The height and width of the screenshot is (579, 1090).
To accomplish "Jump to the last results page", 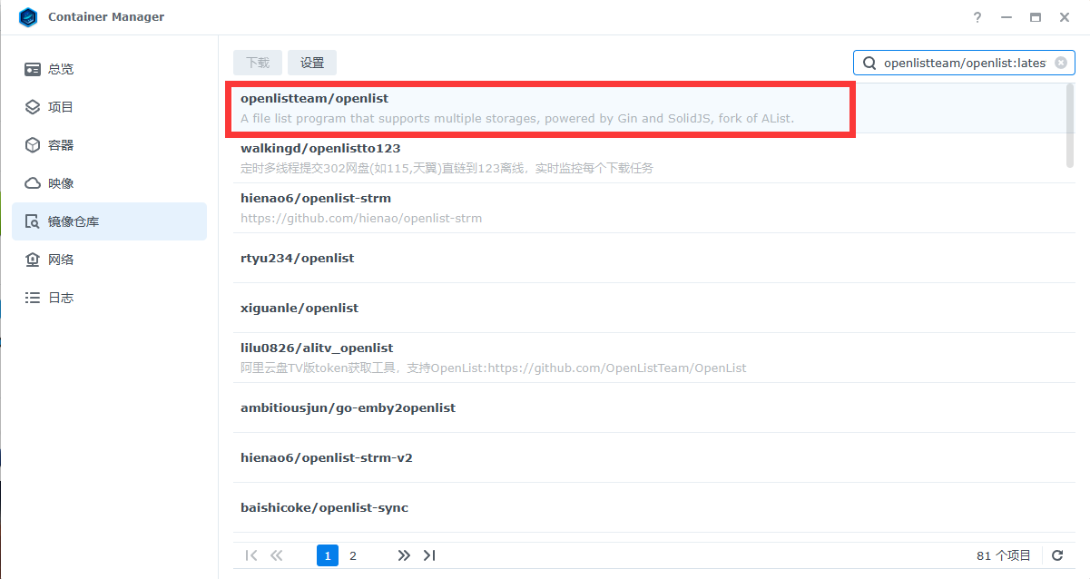I will (430, 555).
